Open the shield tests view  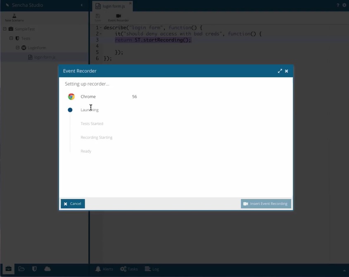[34, 269]
